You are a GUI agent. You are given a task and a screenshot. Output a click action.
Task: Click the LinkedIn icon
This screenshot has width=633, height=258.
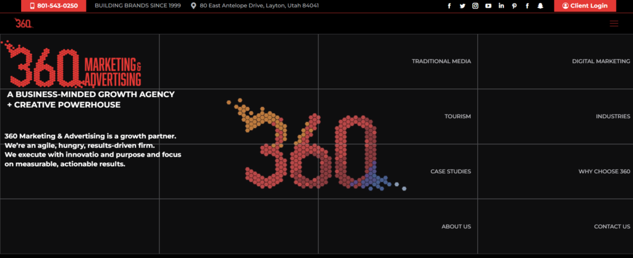point(501,6)
